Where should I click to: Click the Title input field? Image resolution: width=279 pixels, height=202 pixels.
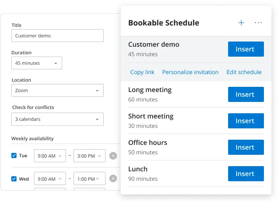click(57, 35)
